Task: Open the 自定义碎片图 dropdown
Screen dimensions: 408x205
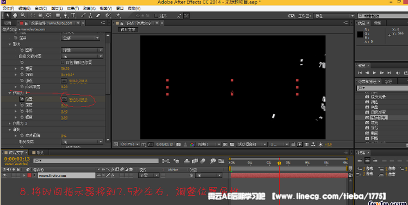Action: click(82, 56)
